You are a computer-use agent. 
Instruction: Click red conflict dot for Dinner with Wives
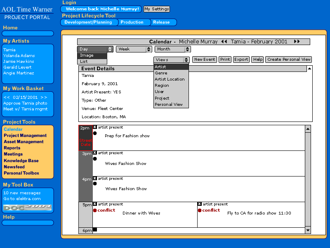coord(95,210)
